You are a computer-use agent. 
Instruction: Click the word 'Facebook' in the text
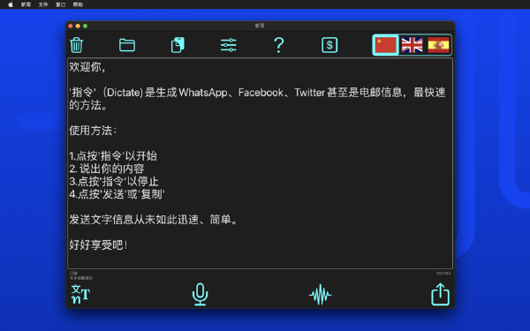261,93
